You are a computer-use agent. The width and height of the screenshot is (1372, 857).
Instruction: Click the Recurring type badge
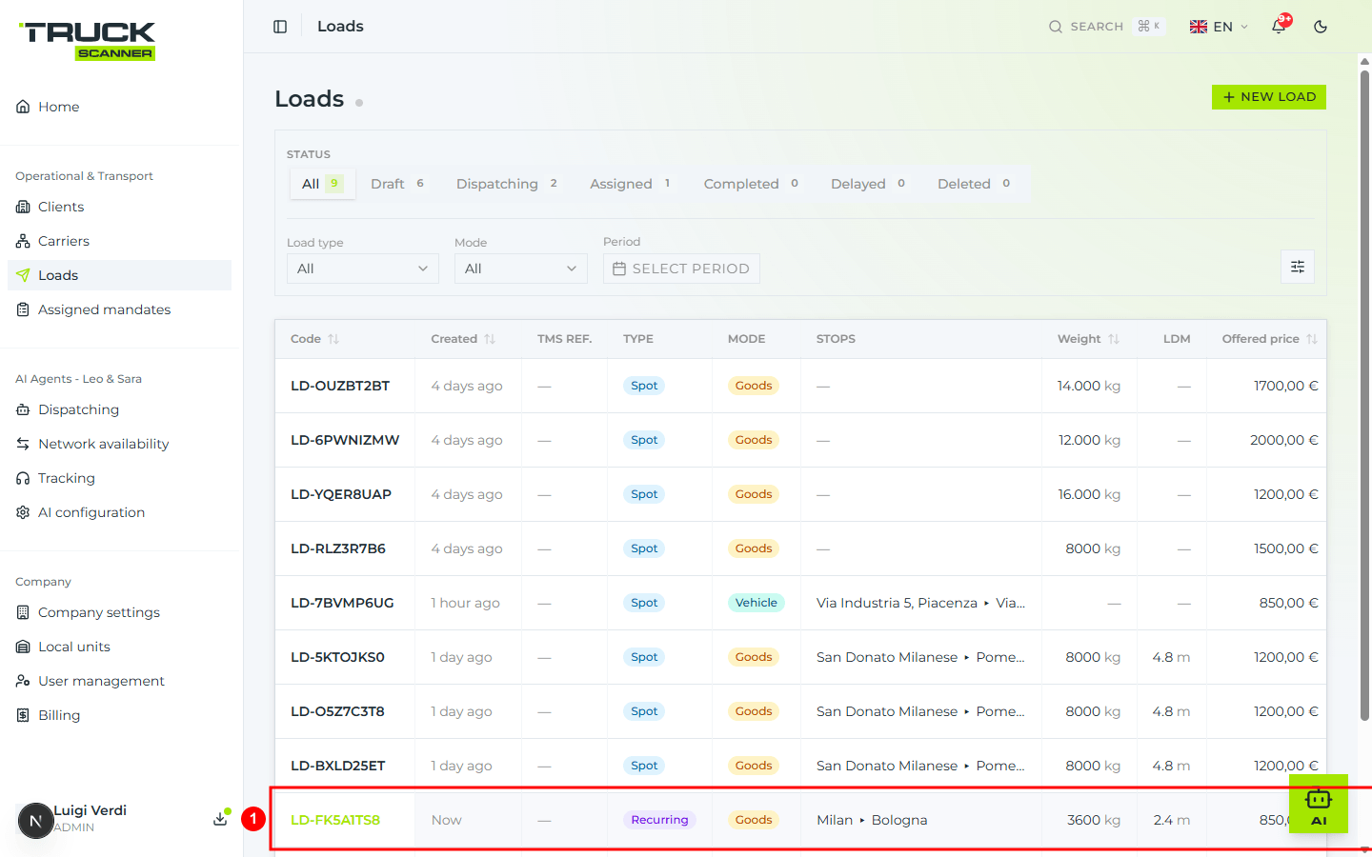click(x=659, y=820)
